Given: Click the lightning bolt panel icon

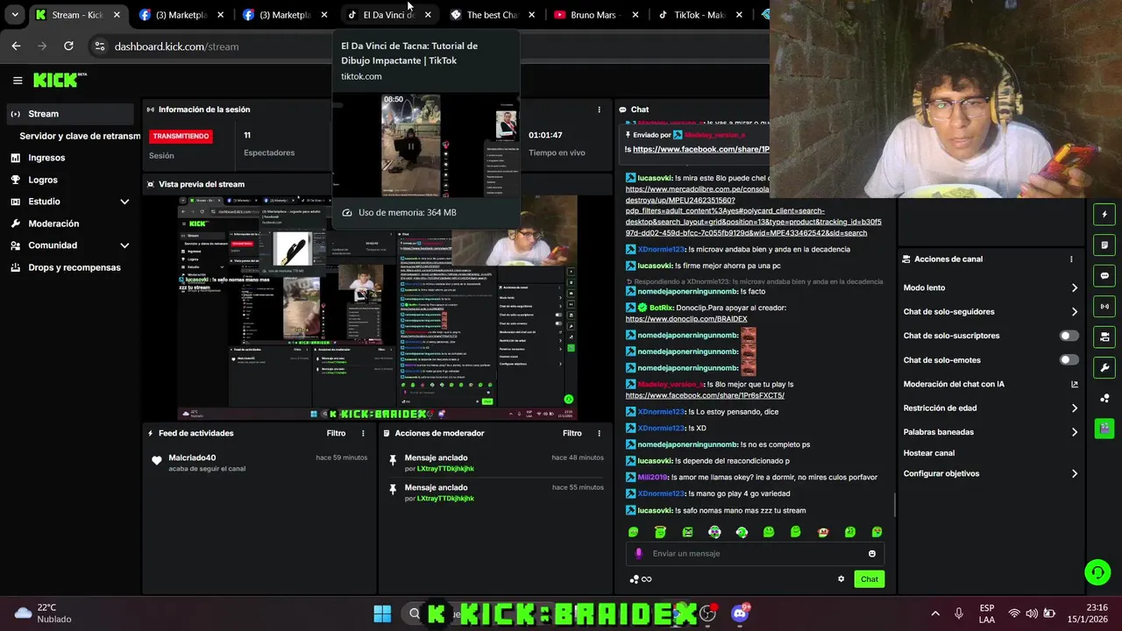Looking at the screenshot, I should pyautogui.click(x=1104, y=214).
